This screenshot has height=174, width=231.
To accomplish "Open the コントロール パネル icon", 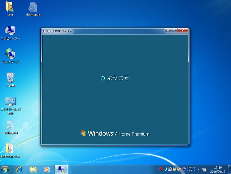I will [10, 101].
